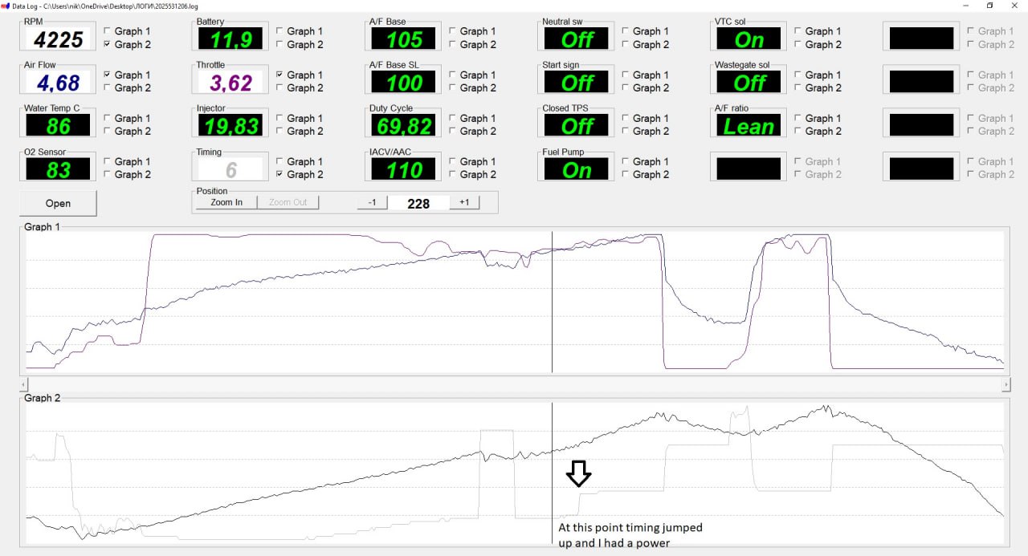Enable Graph 2 for A/F ratio
The width and height of the screenshot is (1028, 556).
click(x=798, y=131)
